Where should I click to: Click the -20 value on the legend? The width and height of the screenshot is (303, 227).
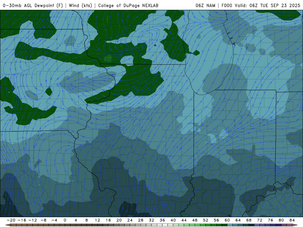tap(11, 220)
